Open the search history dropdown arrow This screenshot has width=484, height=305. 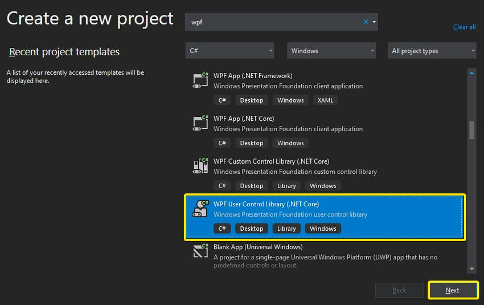pyautogui.click(x=374, y=22)
